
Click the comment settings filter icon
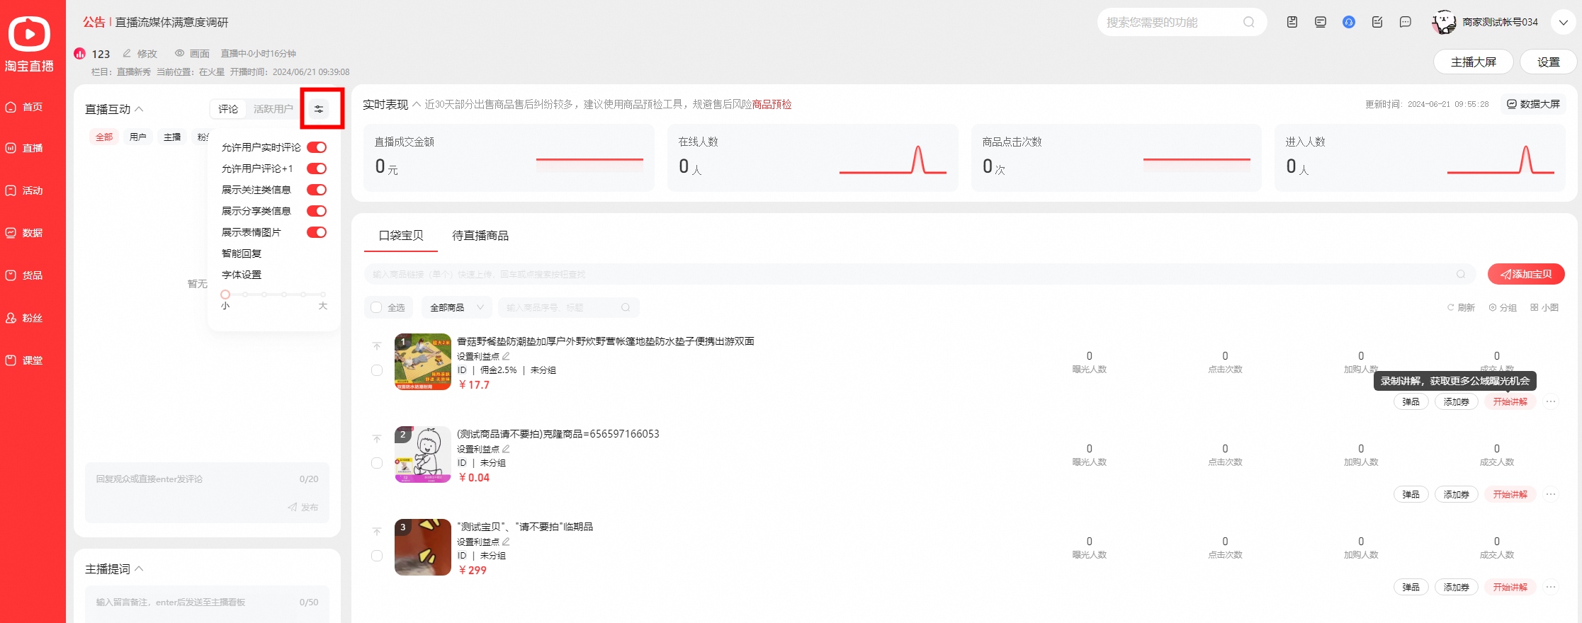(319, 109)
